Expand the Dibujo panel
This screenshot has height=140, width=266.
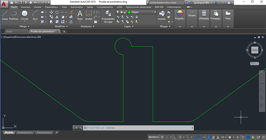click(x=24, y=26)
